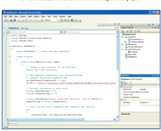The image size is (161, 131).
Task: Click the Solution Explorer toolbar icon
Action: tap(61, 20)
